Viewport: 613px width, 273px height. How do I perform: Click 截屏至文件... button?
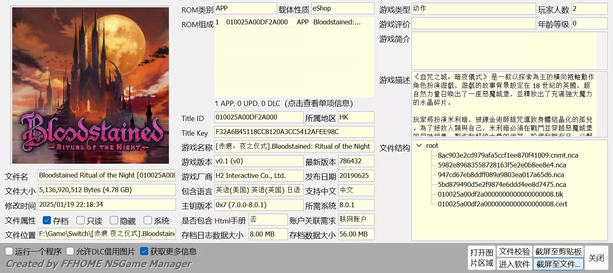(x=558, y=264)
